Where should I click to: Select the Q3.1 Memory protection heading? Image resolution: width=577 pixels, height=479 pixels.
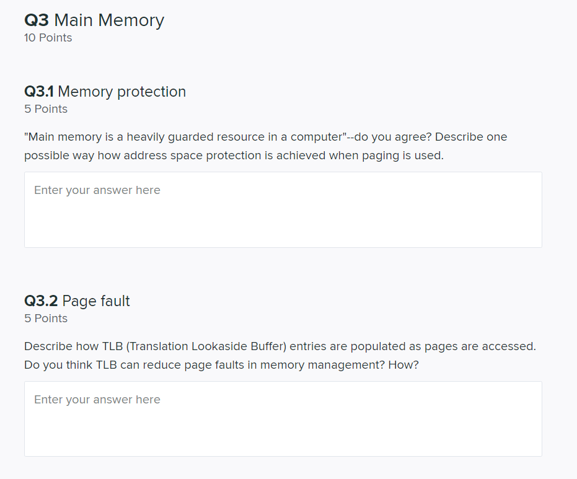(x=105, y=91)
